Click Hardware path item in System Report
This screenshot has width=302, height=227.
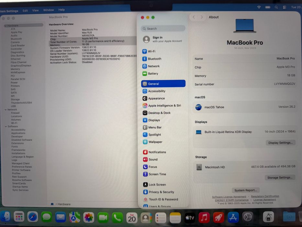pyautogui.click(x=64, y=204)
